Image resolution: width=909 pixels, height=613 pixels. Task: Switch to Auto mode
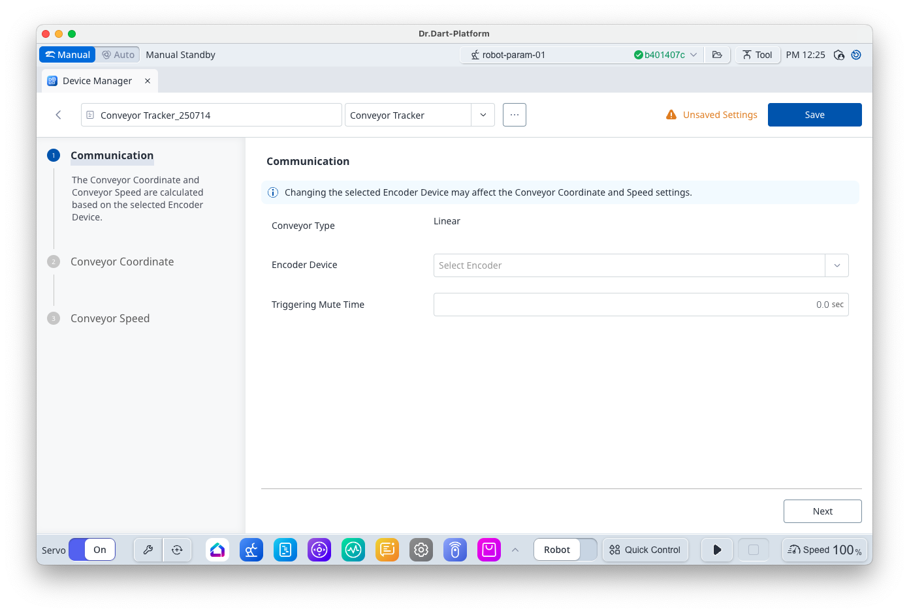click(118, 55)
